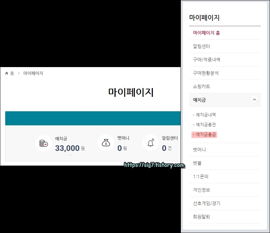Click the 벳머니 0 원 value
Image resolution: width=270 pixels, height=233 pixels.
122,148
